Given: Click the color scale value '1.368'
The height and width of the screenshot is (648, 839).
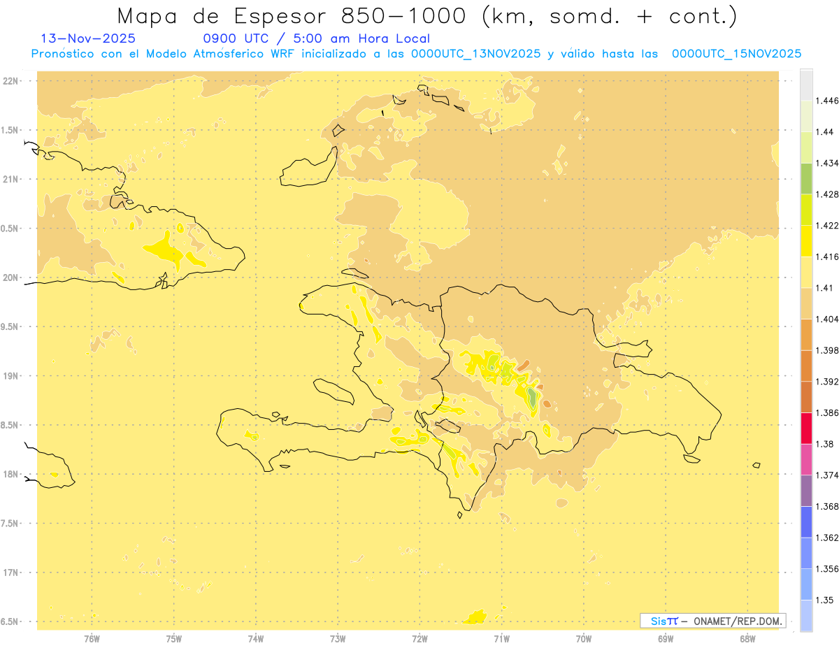Looking at the screenshot, I should pyautogui.click(x=827, y=506).
